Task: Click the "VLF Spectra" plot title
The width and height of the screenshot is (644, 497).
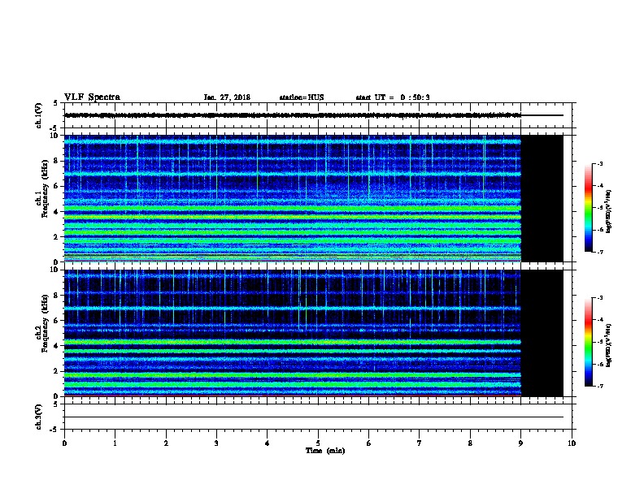Action: tap(92, 97)
